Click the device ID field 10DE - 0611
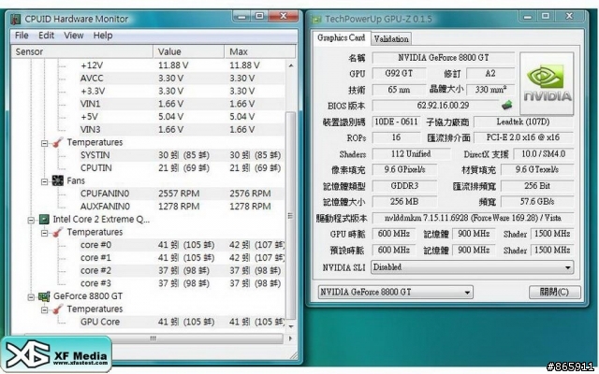Image resolution: width=599 pixels, height=374 pixels. click(396, 122)
